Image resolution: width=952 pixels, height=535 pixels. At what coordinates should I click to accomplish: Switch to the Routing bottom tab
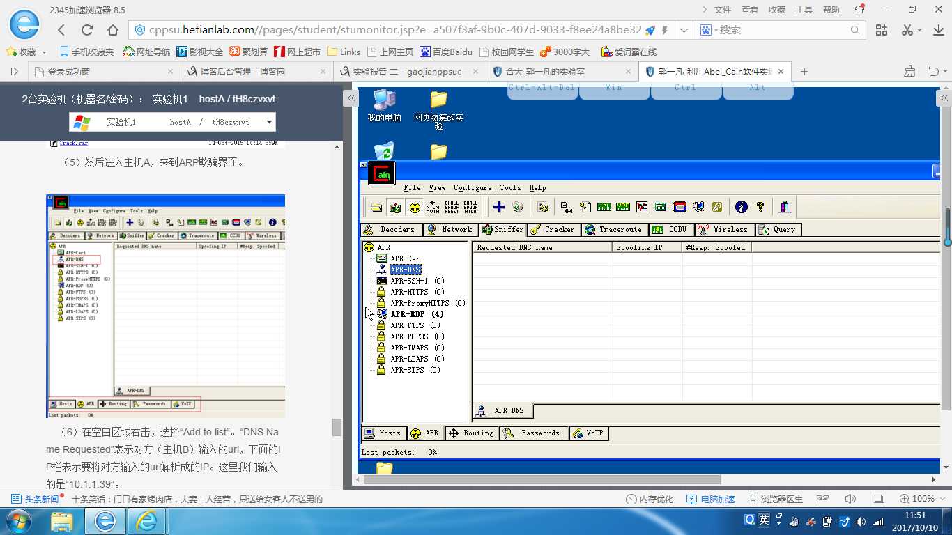pyautogui.click(x=472, y=433)
